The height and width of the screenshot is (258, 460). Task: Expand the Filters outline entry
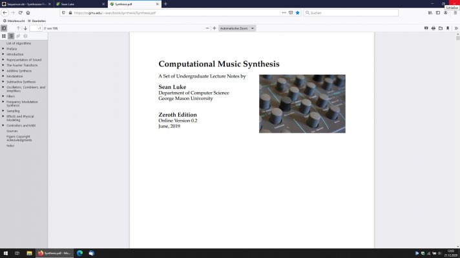pos(3,96)
